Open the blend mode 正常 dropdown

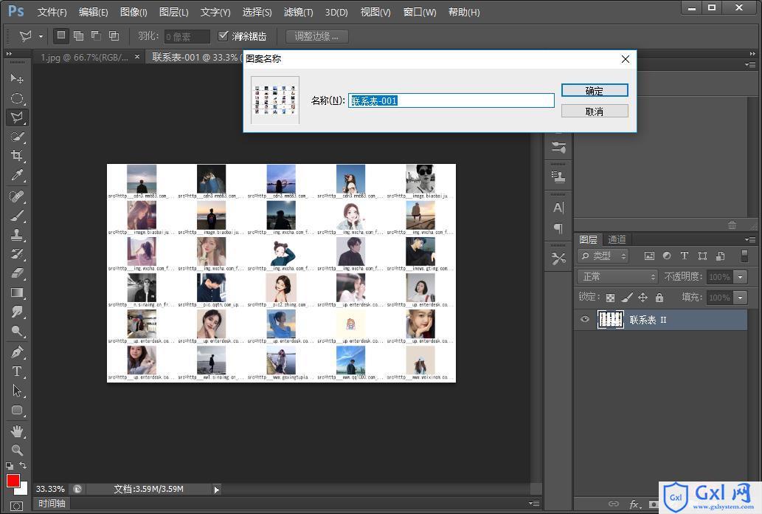[617, 276]
